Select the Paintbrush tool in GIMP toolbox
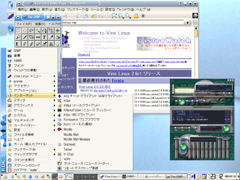Viewport: 240px width, 180px height. [x=31, y=44]
